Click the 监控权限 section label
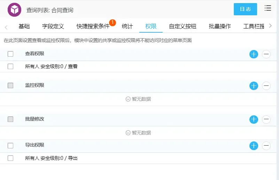279x180 pixels. tap(34, 85)
